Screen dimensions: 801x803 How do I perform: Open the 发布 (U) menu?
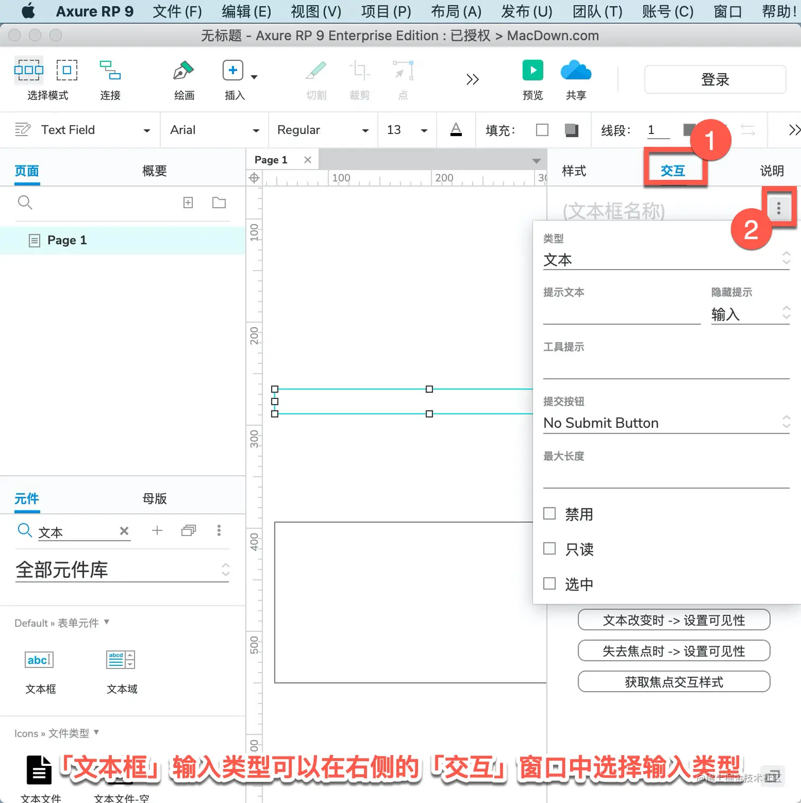527,11
